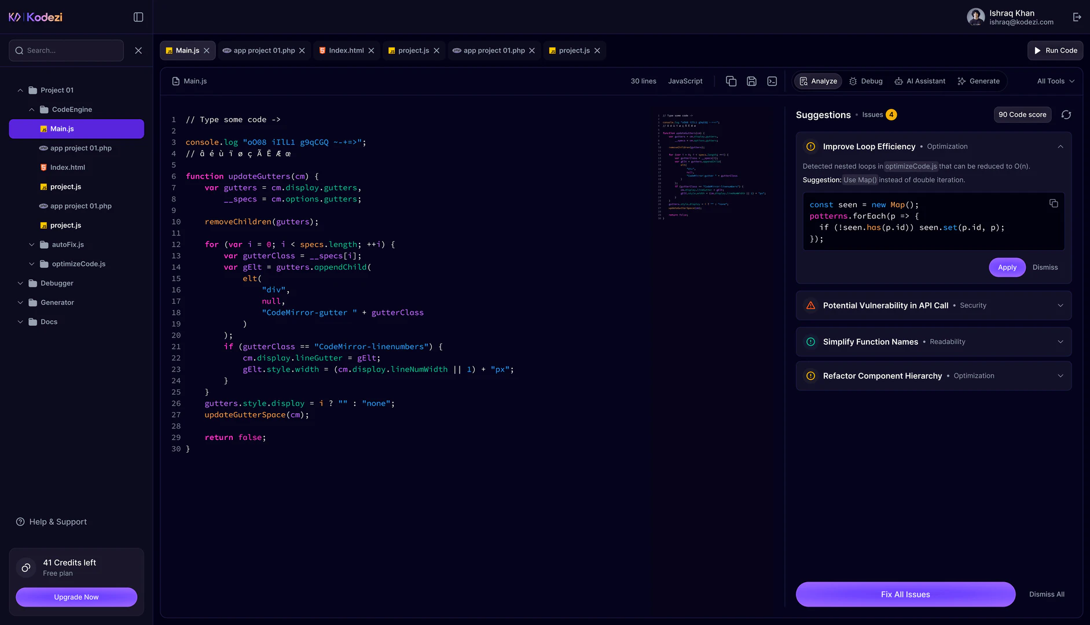Image resolution: width=1090 pixels, height=625 pixels.
Task: Refresh the code score with the refresh icon
Action: 1066,115
